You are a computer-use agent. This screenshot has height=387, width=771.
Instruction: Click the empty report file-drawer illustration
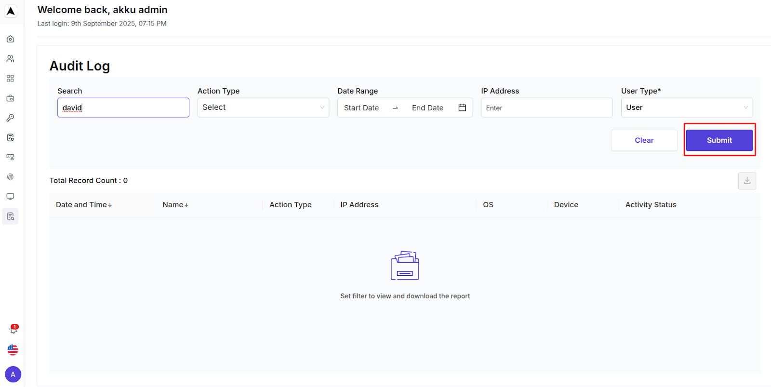(405, 266)
